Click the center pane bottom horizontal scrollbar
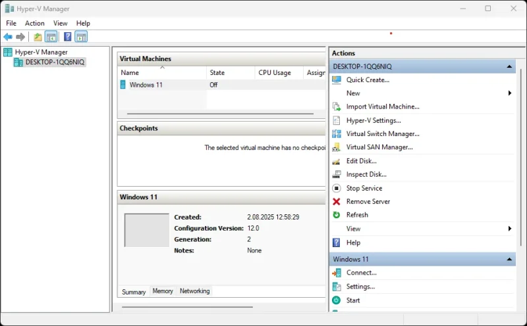 point(187,307)
